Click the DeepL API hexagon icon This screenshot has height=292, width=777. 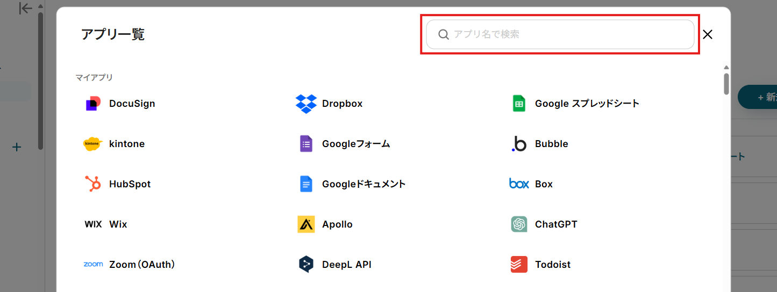306,265
